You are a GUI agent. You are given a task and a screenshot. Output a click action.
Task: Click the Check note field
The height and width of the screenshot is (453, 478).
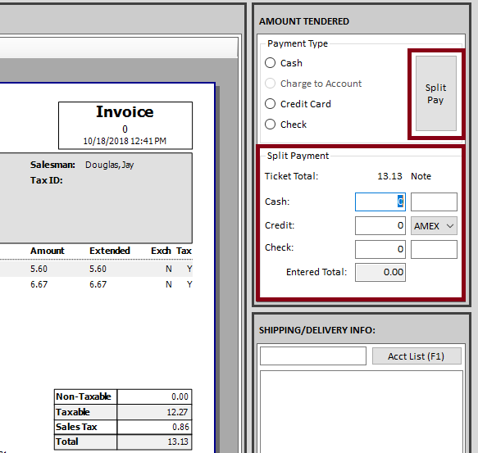click(434, 249)
